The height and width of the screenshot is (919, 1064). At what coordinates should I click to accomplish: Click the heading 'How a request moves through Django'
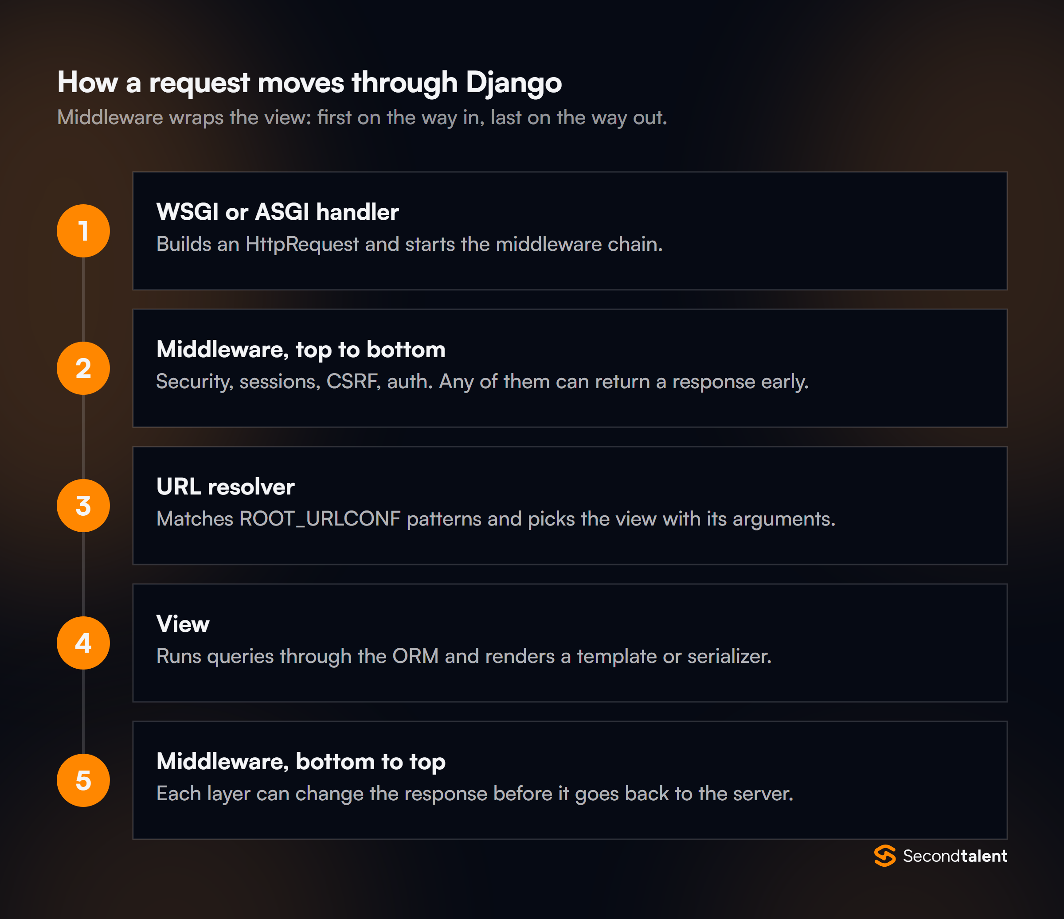pos(309,82)
